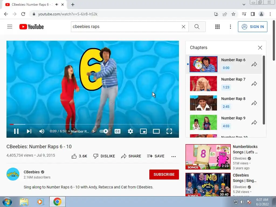Open system volume tray icon
The height and width of the screenshot is (207, 276).
tap(242, 202)
